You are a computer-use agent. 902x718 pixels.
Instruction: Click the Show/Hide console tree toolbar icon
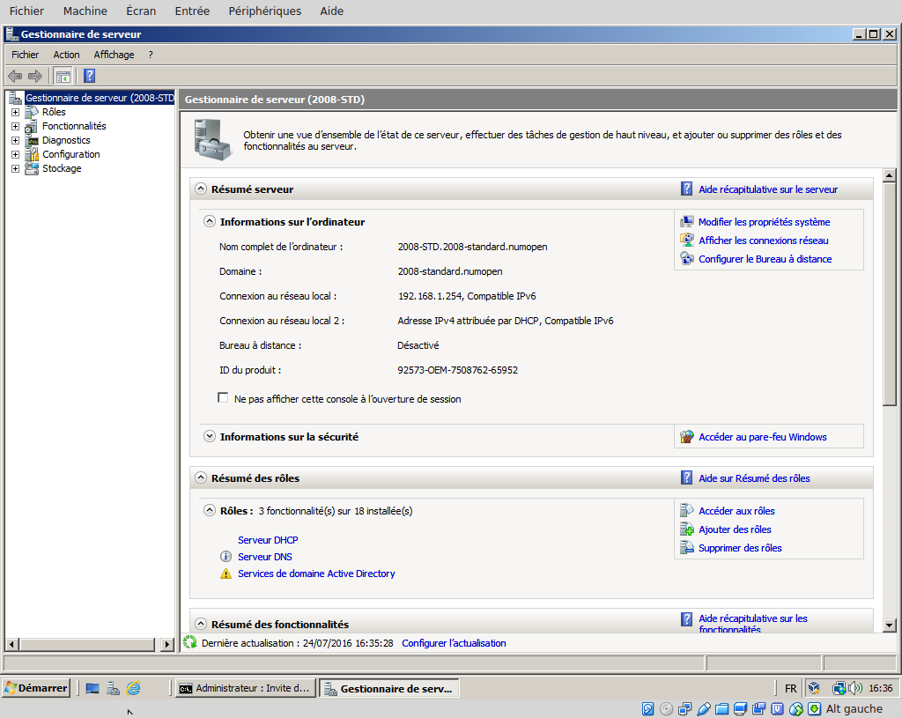(x=63, y=76)
